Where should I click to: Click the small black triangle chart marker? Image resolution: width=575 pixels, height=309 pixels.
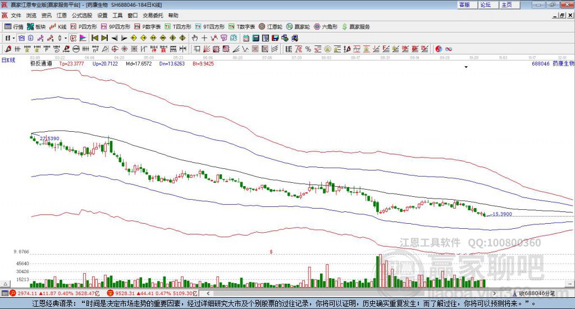pos(466,67)
